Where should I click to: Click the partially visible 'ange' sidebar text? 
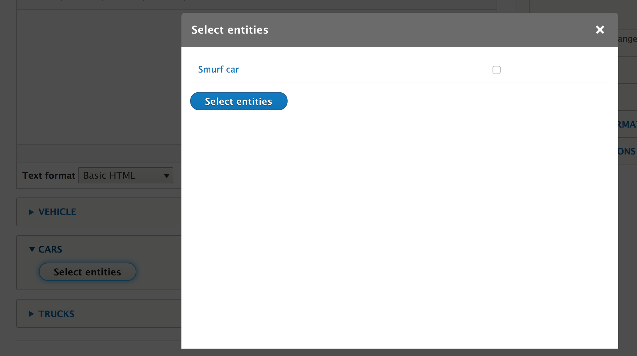click(x=627, y=39)
